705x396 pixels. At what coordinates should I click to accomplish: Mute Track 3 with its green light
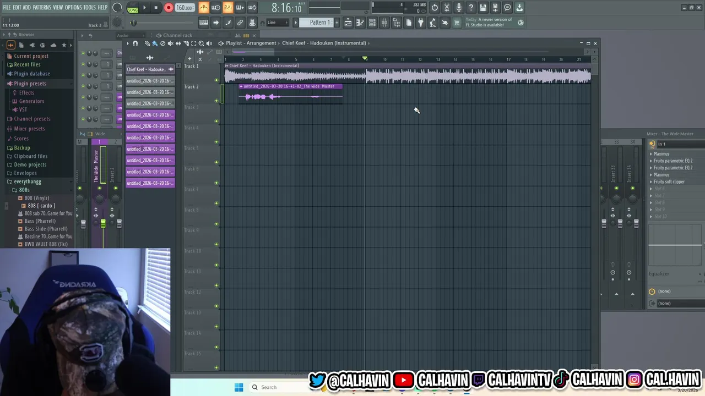[216, 121]
